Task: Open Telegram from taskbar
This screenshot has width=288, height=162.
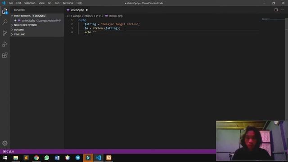Action: point(78,158)
